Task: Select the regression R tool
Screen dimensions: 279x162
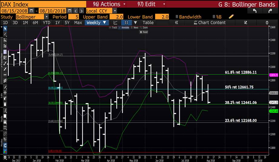Action: [x=5, y=58]
